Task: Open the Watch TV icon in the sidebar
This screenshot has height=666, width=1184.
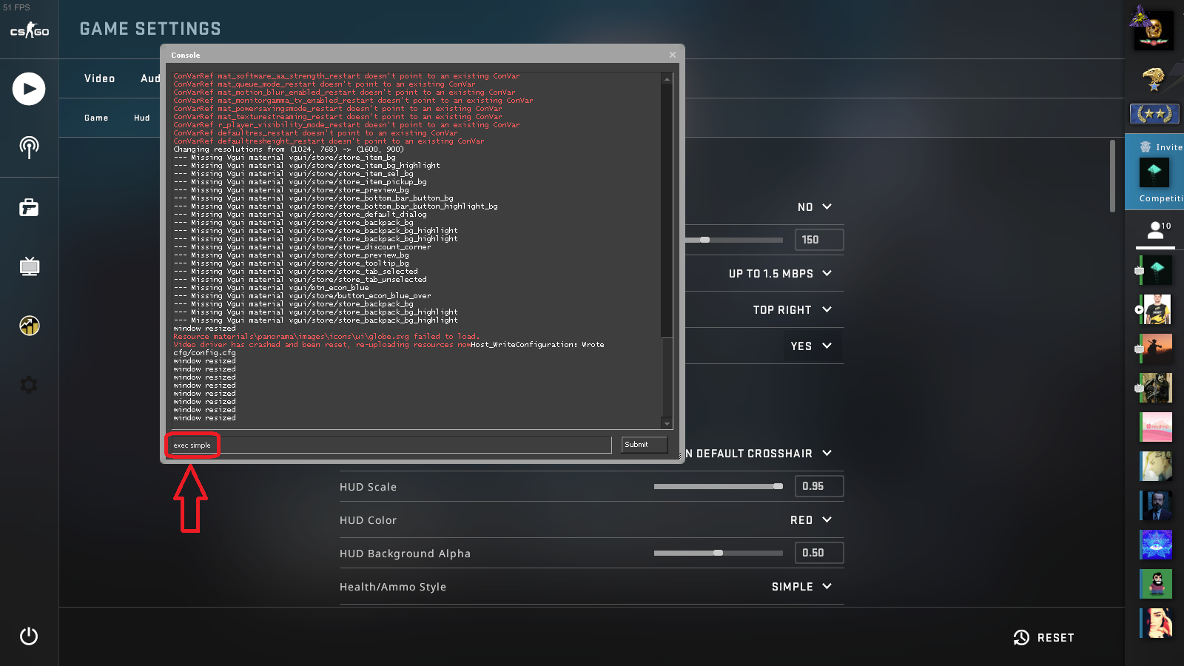Action: click(x=29, y=266)
